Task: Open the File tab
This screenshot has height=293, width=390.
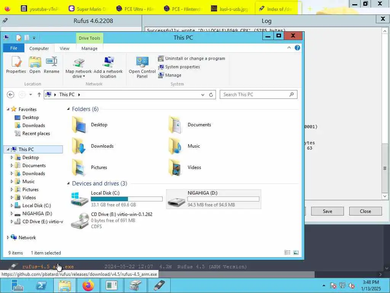Action: pos(14,48)
